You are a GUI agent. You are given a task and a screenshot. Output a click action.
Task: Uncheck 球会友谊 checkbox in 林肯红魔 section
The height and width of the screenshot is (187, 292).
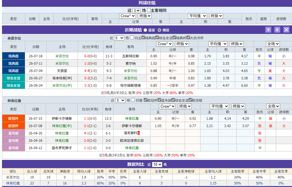point(173,100)
